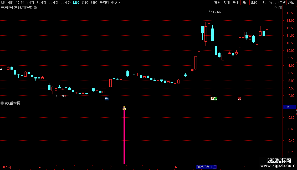Click the 0.95 indicator value box
Image resolution: width=297 pixels, height=170 pixels.
coord(289,107)
